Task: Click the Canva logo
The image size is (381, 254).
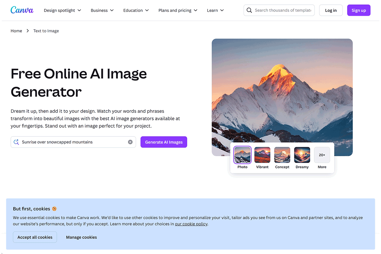Action: point(22,10)
